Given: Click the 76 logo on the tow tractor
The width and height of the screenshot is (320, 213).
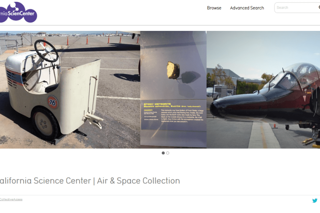Looking at the screenshot, I should [x=53, y=102].
